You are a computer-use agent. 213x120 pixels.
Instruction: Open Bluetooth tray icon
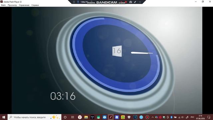[x=171, y=117]
